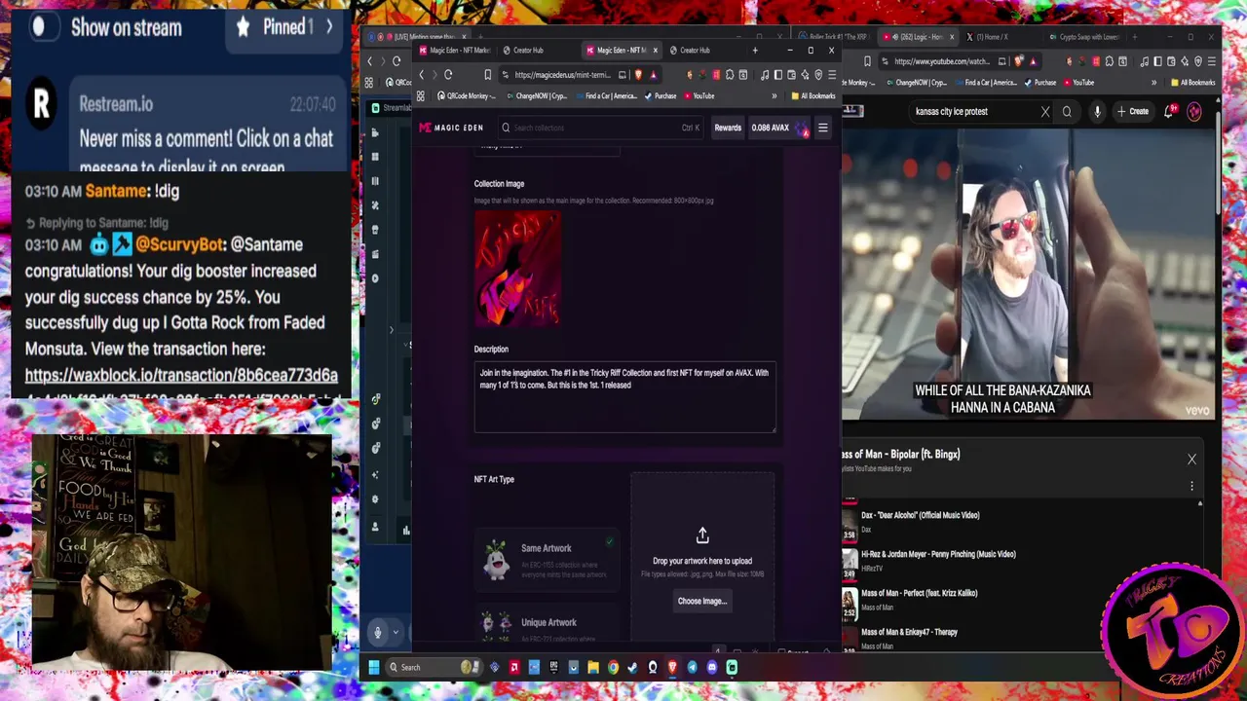Click the YouTube search magnifier button
1247x701 pixels.
pos(1067,112)
